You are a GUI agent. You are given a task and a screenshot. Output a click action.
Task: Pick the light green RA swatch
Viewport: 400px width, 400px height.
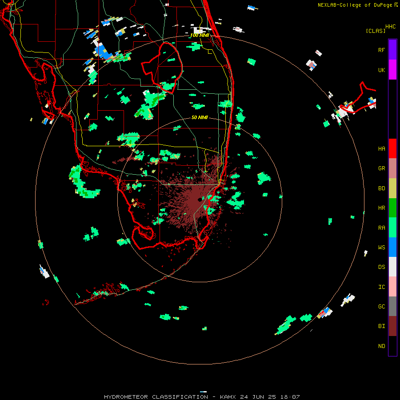coord(392,228)
